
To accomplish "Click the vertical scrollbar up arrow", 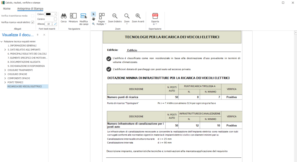I will [296, 33].
